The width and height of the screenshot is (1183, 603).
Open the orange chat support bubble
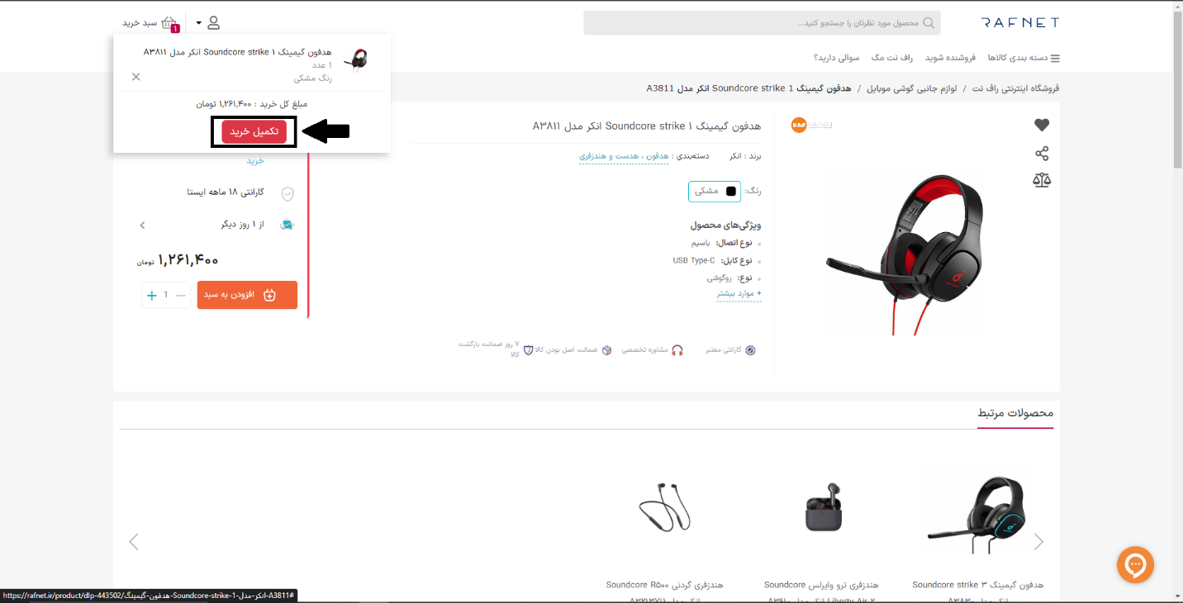coord(1135,566)
